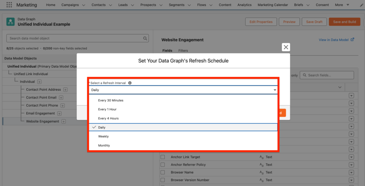Image resolution: width=365 pixels, height=186 pixels.
Task: Open the View in Data Model link
Action: (336, 40)
